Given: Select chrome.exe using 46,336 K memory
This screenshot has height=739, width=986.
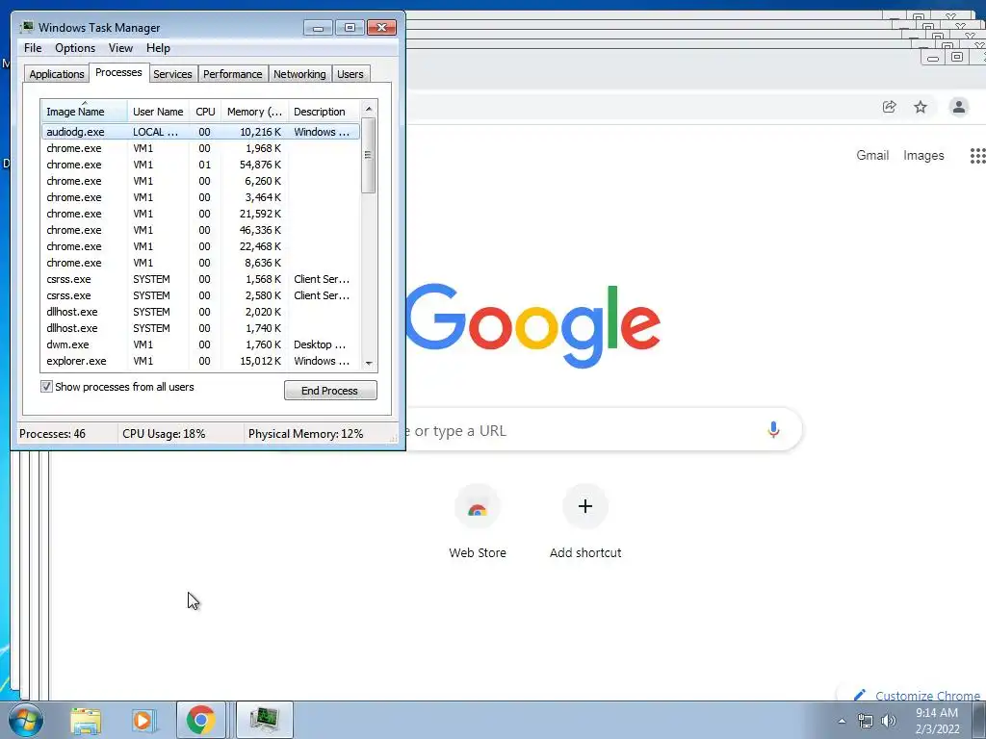Looking at the screenshot, I should pos(200,230).
